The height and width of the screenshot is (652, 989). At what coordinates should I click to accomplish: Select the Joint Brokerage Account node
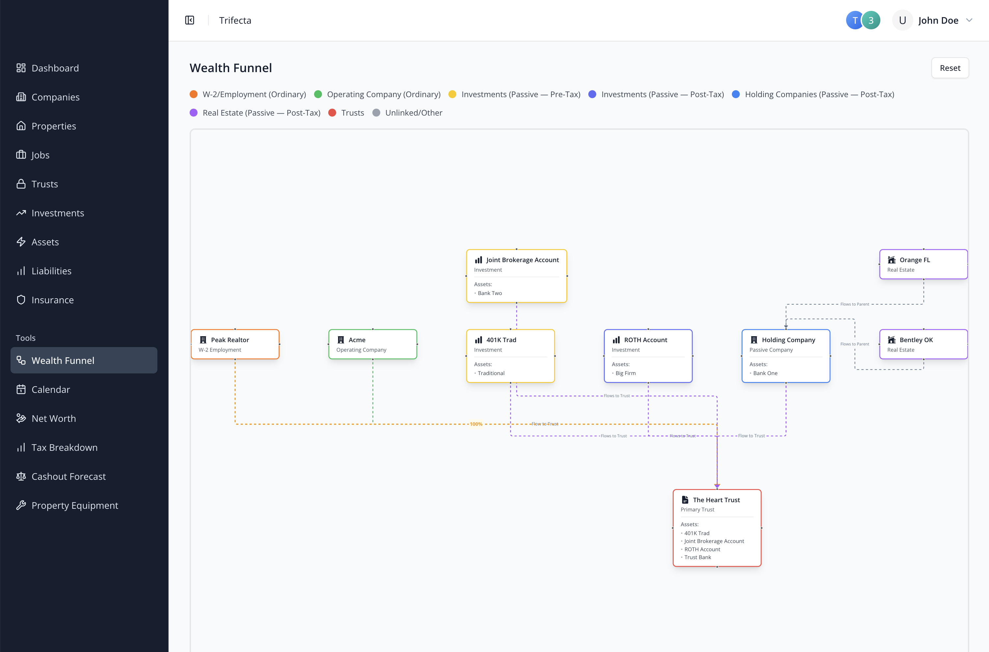(x=516, y=276)
